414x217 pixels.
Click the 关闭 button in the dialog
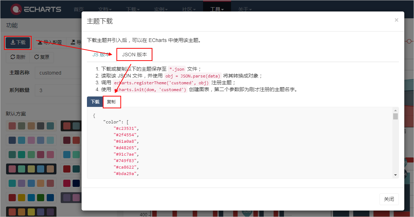click(389, 199)
